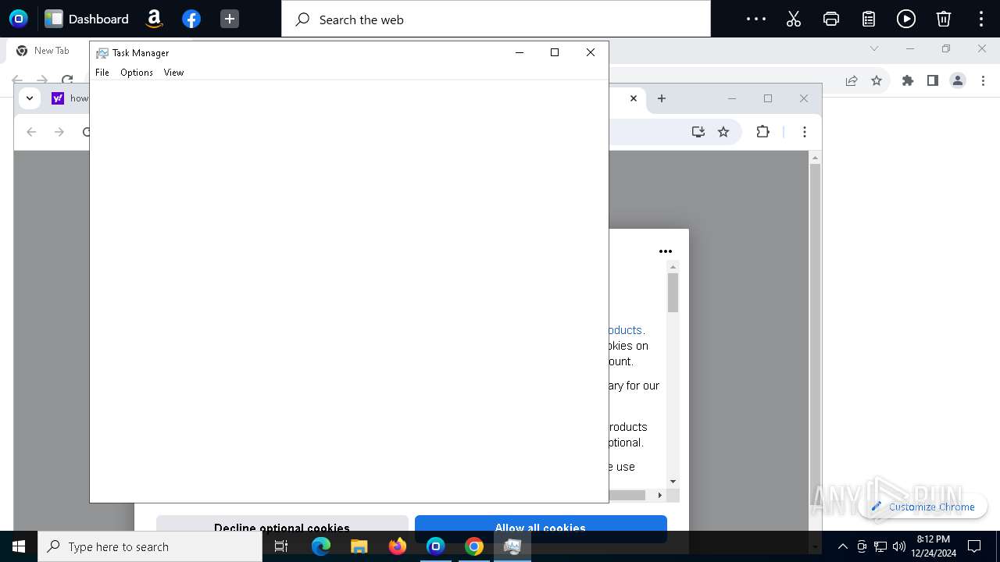Add a new shortcut with plus icon
The height and width of the screenshot is (562, 1000).
[229, 19]
